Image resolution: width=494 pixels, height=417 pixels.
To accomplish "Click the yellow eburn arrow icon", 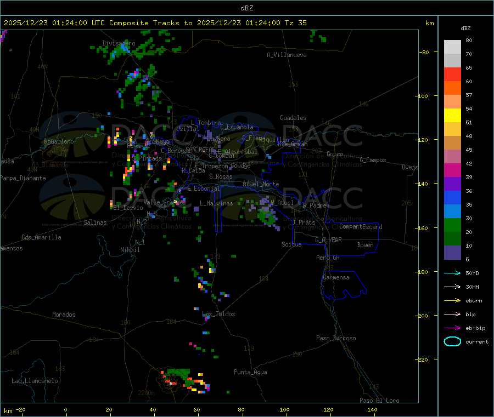I will [x=452, y=301].
